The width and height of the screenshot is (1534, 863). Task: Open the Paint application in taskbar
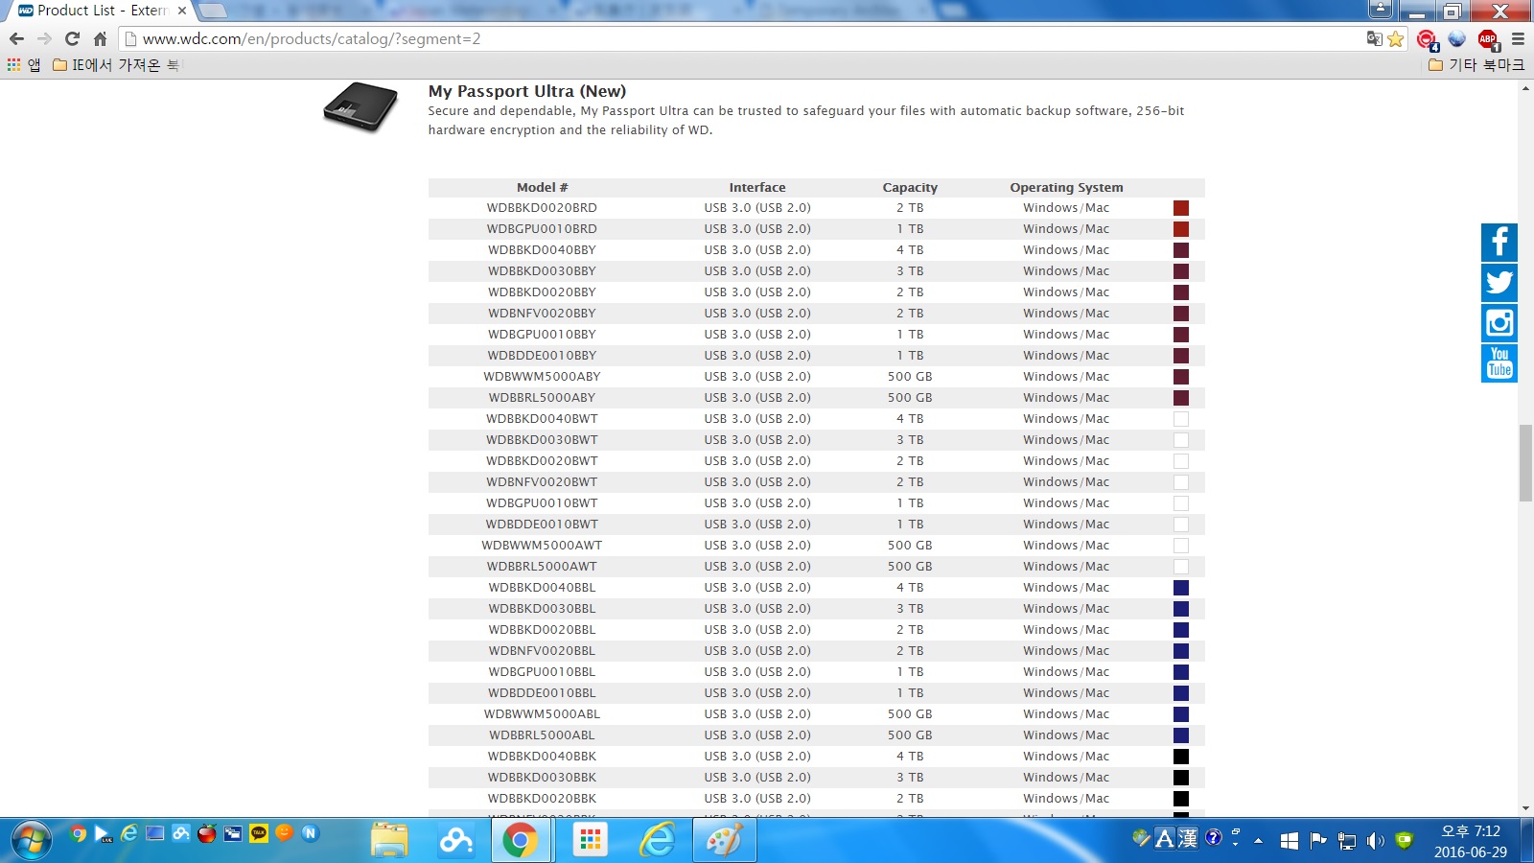724,841
